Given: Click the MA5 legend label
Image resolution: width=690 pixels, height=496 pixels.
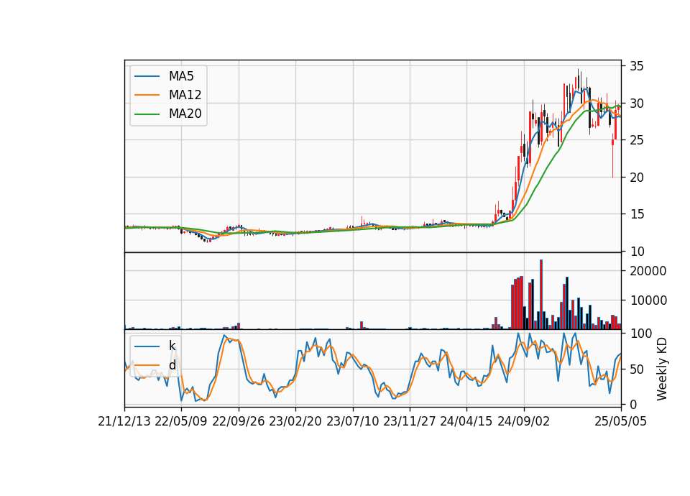Looking at the screenshot, I should pyautogui.click(x=181, y=76).
